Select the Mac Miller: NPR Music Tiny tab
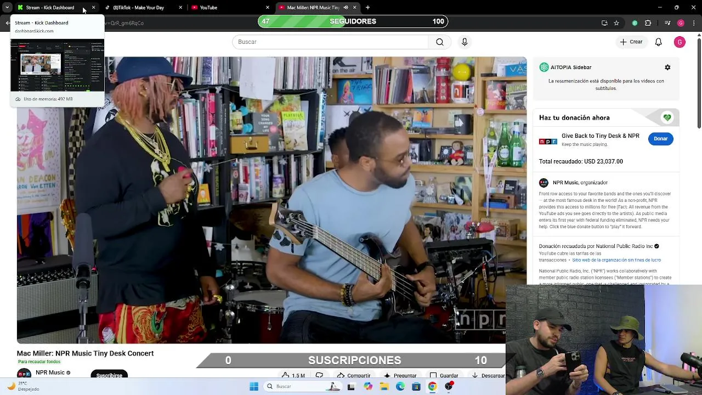This screenshot has height=395, width=702. (x=313, y=8)
